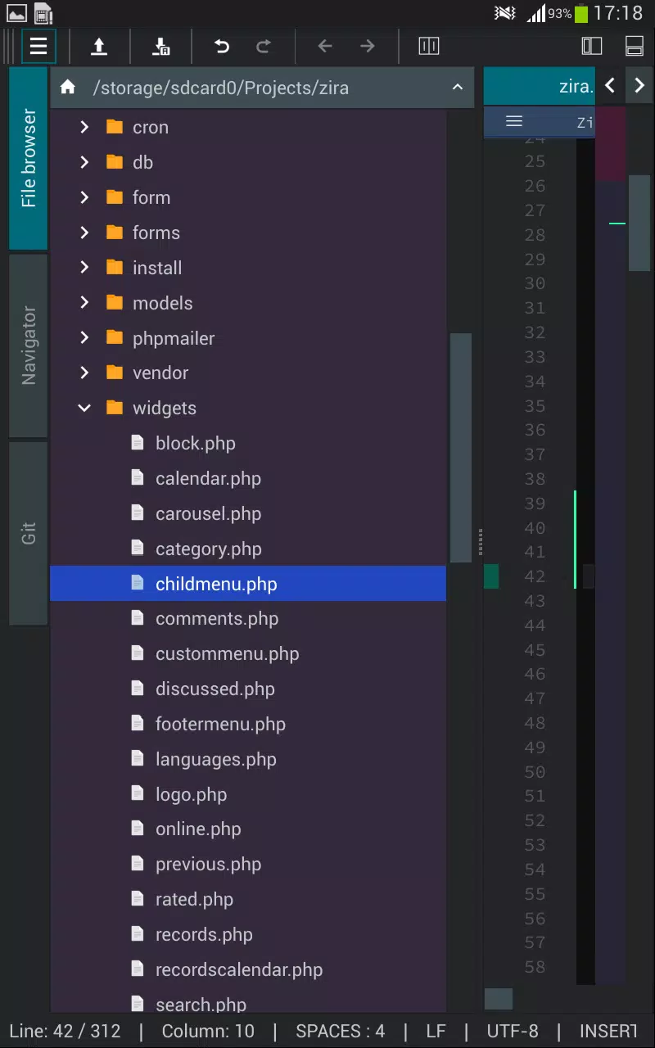Click the file browser vertical scrollbar
This screenshot has height=1048, width=655.
(461, 447)
